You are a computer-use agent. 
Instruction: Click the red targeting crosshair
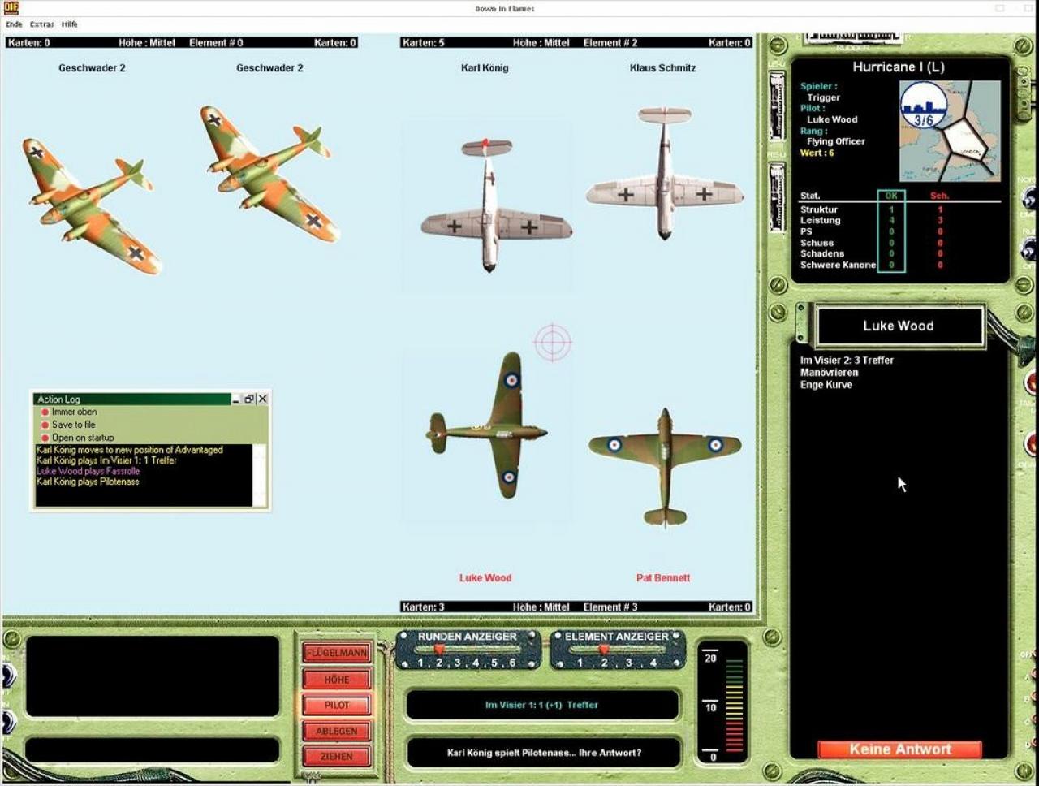pyautogui.click(x=553, y=342)
